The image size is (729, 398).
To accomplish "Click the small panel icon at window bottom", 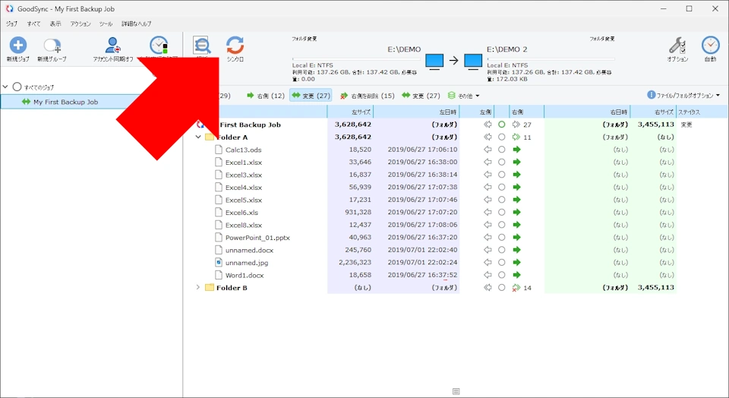I will 456,391.
